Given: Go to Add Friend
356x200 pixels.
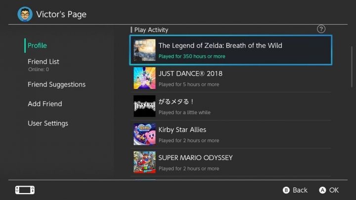Looking at the screenshot, I should coord(45,104).
